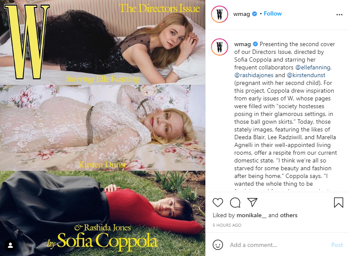Open @ellefanning profile link
Viewport: 349px width, 256px height.
pos(313,67)
